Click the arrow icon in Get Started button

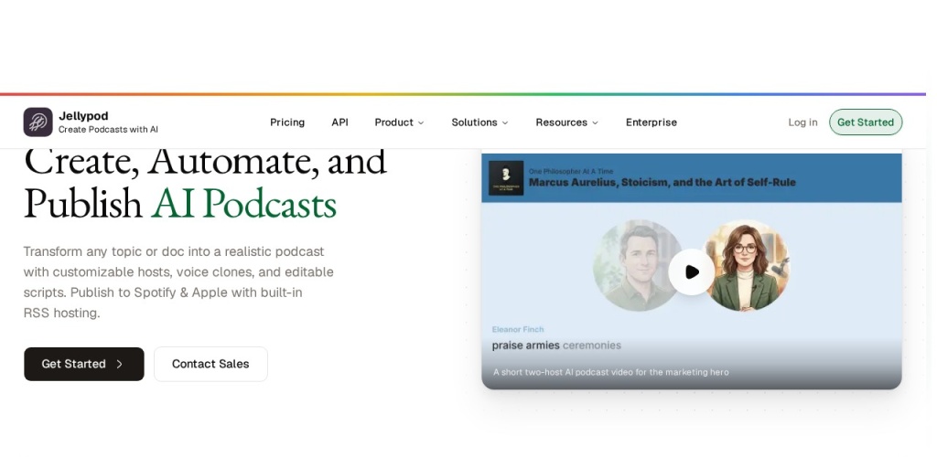(x=120, y=364)
